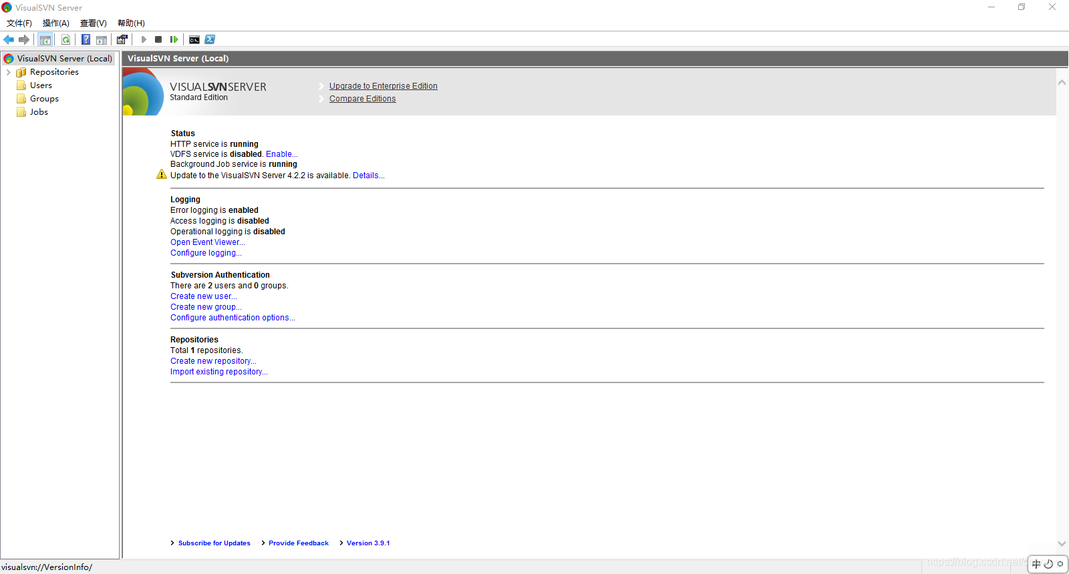Click 'Error logging is enabled' text

pyautogui.click(x=214, y=210)
